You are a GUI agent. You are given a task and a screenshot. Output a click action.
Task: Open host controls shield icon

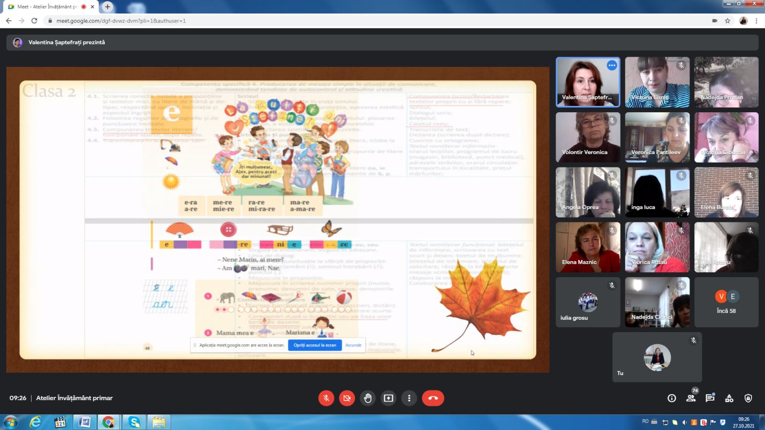click(748, 398)
